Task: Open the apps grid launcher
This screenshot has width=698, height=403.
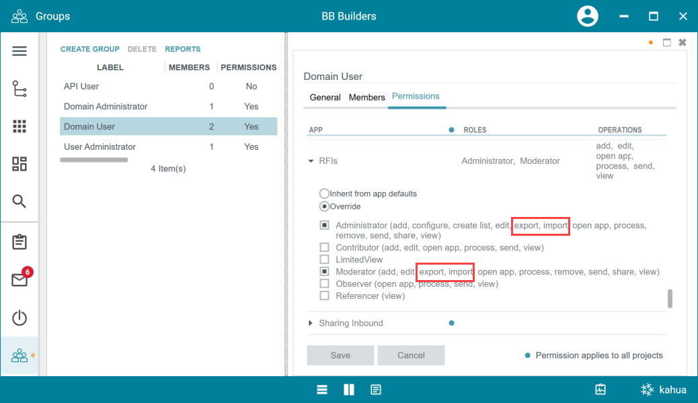Action: (x=20, y=126)
